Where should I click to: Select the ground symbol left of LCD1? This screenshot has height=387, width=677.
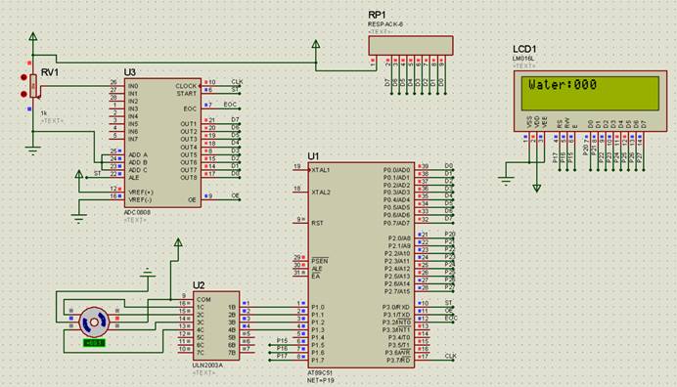tap(506, 181)
